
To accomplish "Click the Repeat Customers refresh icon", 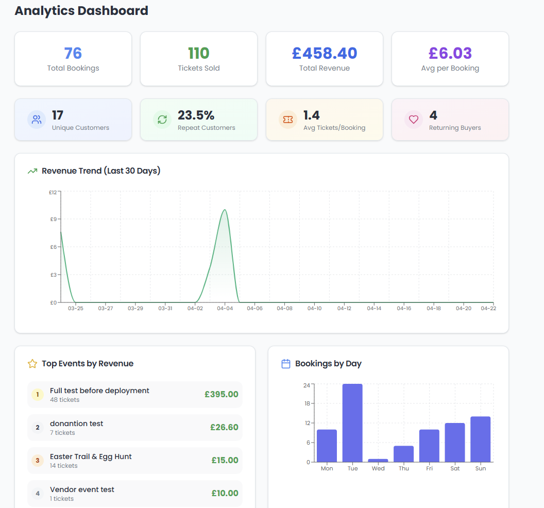I will click(x=162, y=120).
